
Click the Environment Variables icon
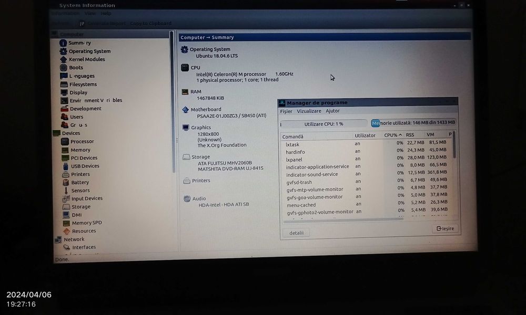(64, 100)
